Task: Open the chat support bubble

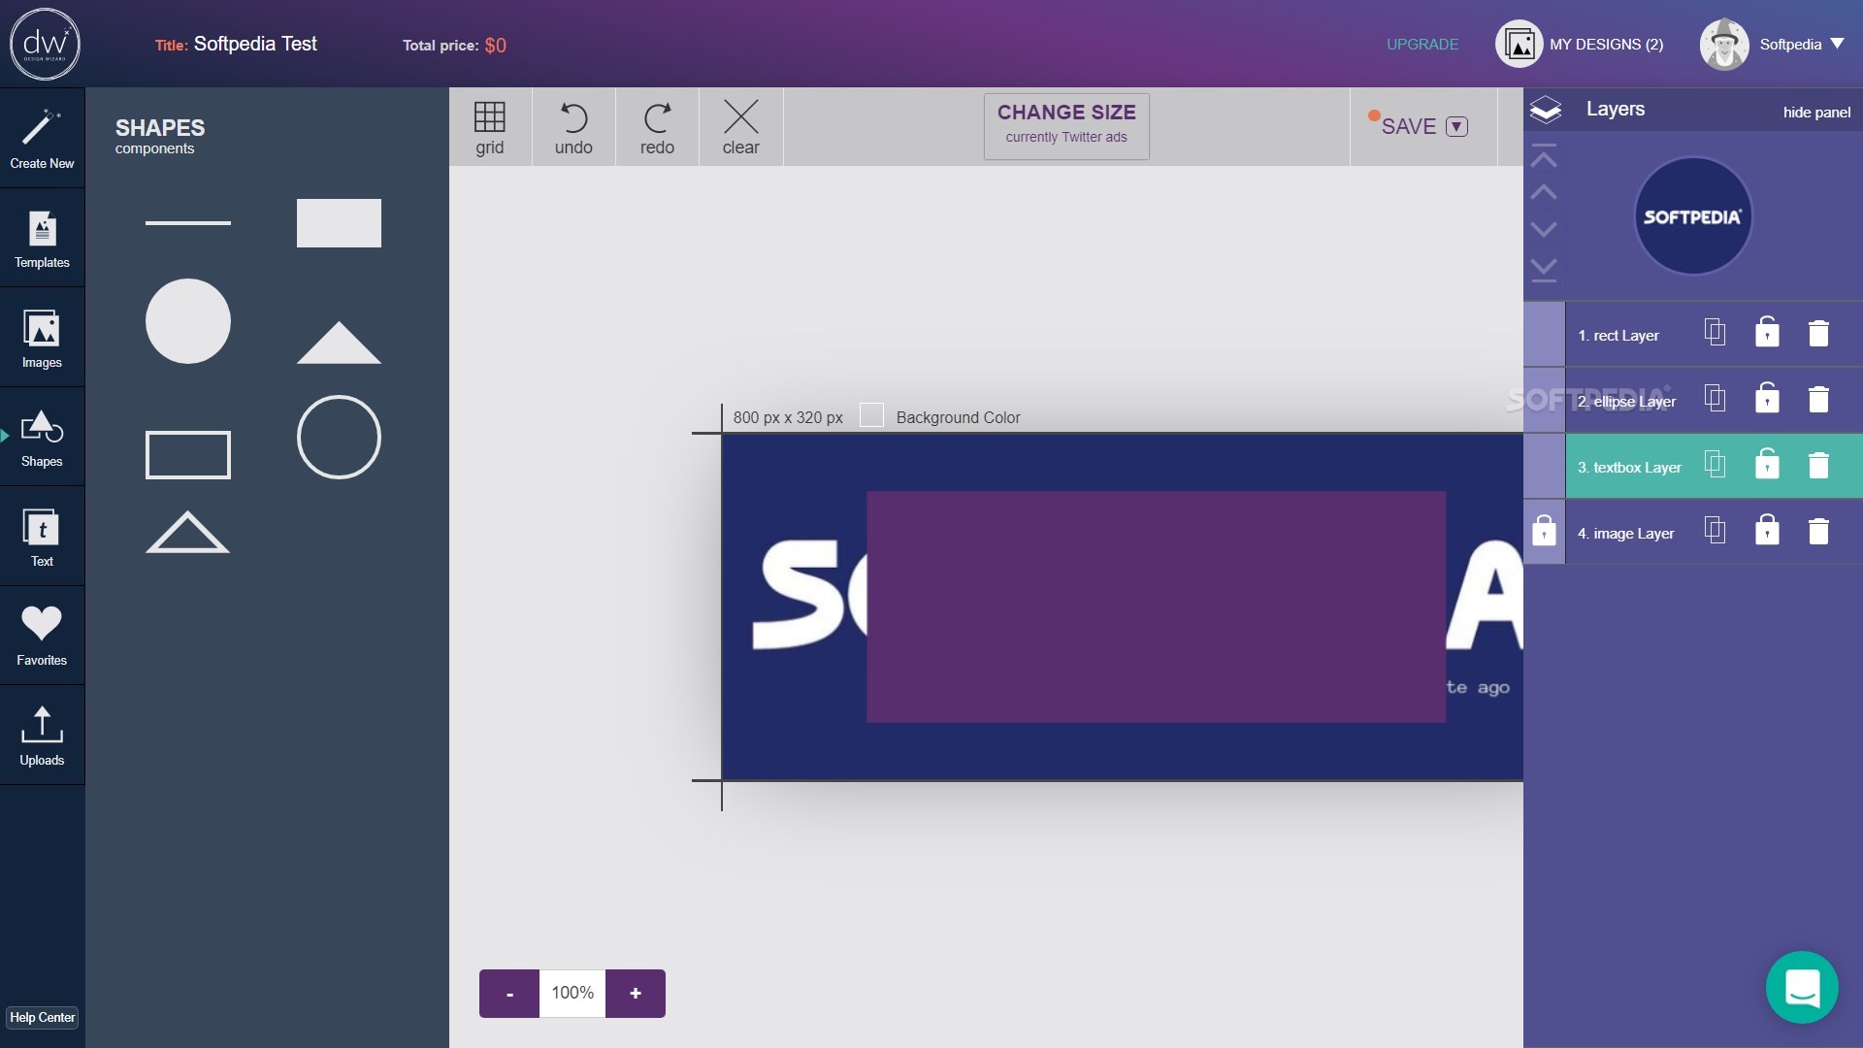Action: (x=1802, y=987)
